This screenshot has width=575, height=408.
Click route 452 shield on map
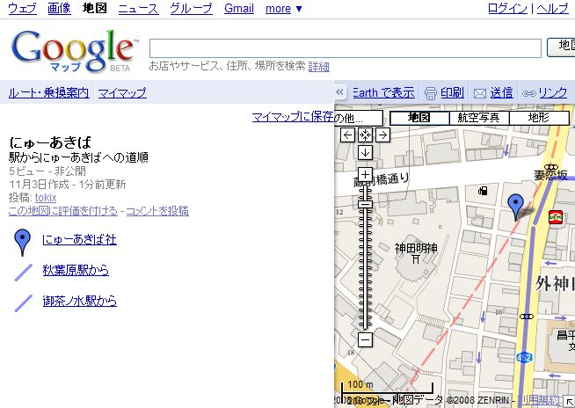524,357
